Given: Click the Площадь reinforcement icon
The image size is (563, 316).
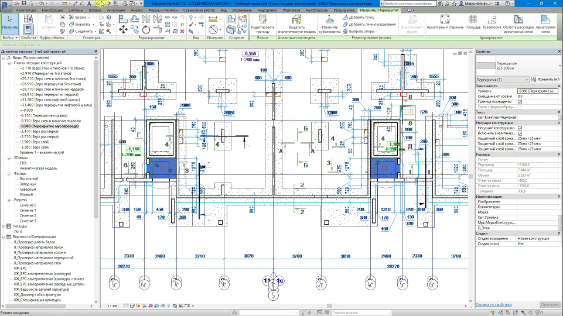Looking at the screenshot, I should click(x=473, y=22).
